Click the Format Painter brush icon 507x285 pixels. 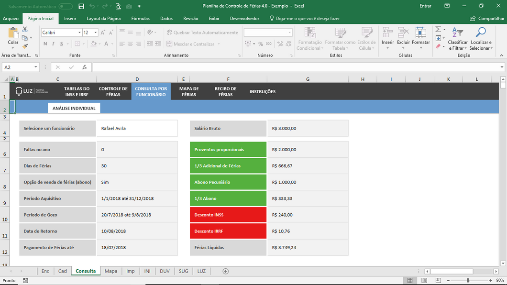pyautogui.click(x=25, y=46)
